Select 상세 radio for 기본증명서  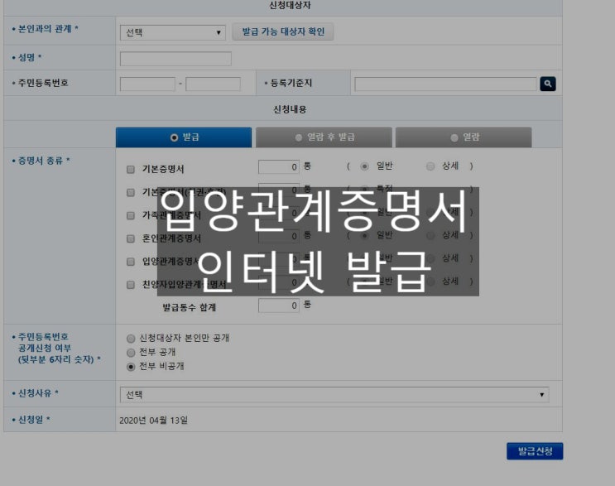coord(430,166)
